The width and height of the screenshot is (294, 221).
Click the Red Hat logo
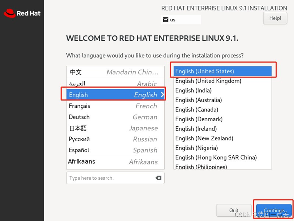22,13
